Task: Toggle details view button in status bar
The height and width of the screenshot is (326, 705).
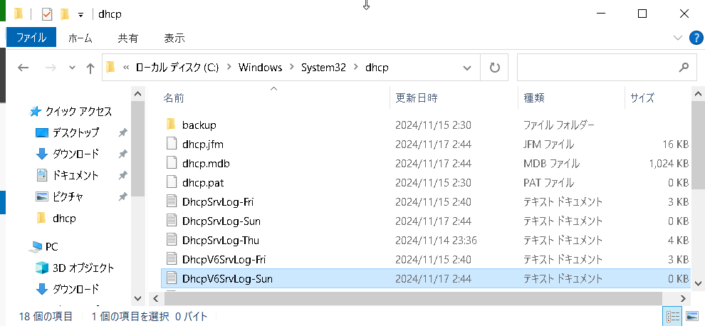Action: pyautogui.click(x=672, y=315)
